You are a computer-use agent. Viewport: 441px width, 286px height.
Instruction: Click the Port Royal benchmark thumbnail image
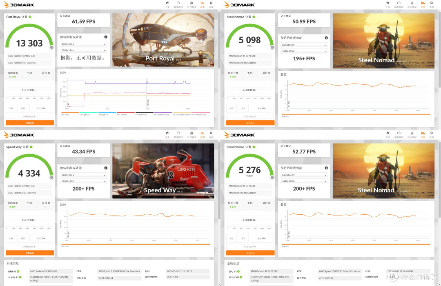163,40
